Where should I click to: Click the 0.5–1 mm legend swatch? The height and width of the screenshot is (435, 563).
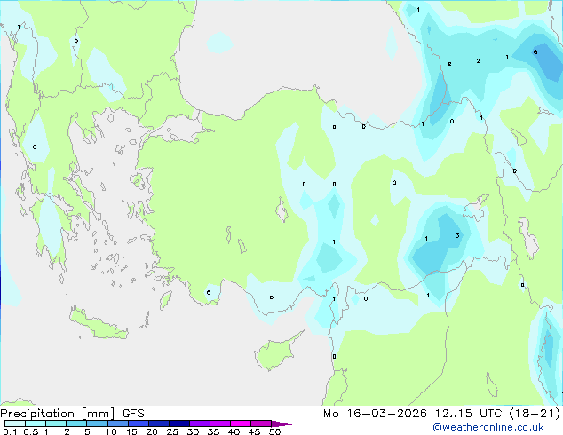pos(36,423)
